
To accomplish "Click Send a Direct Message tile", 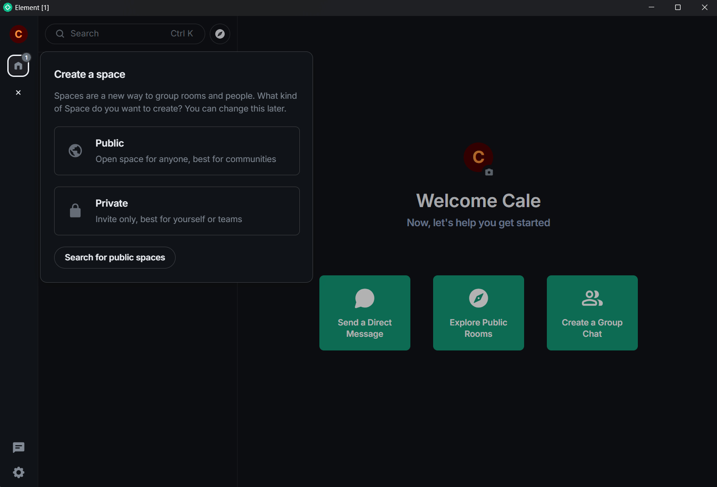I will 365,313.
